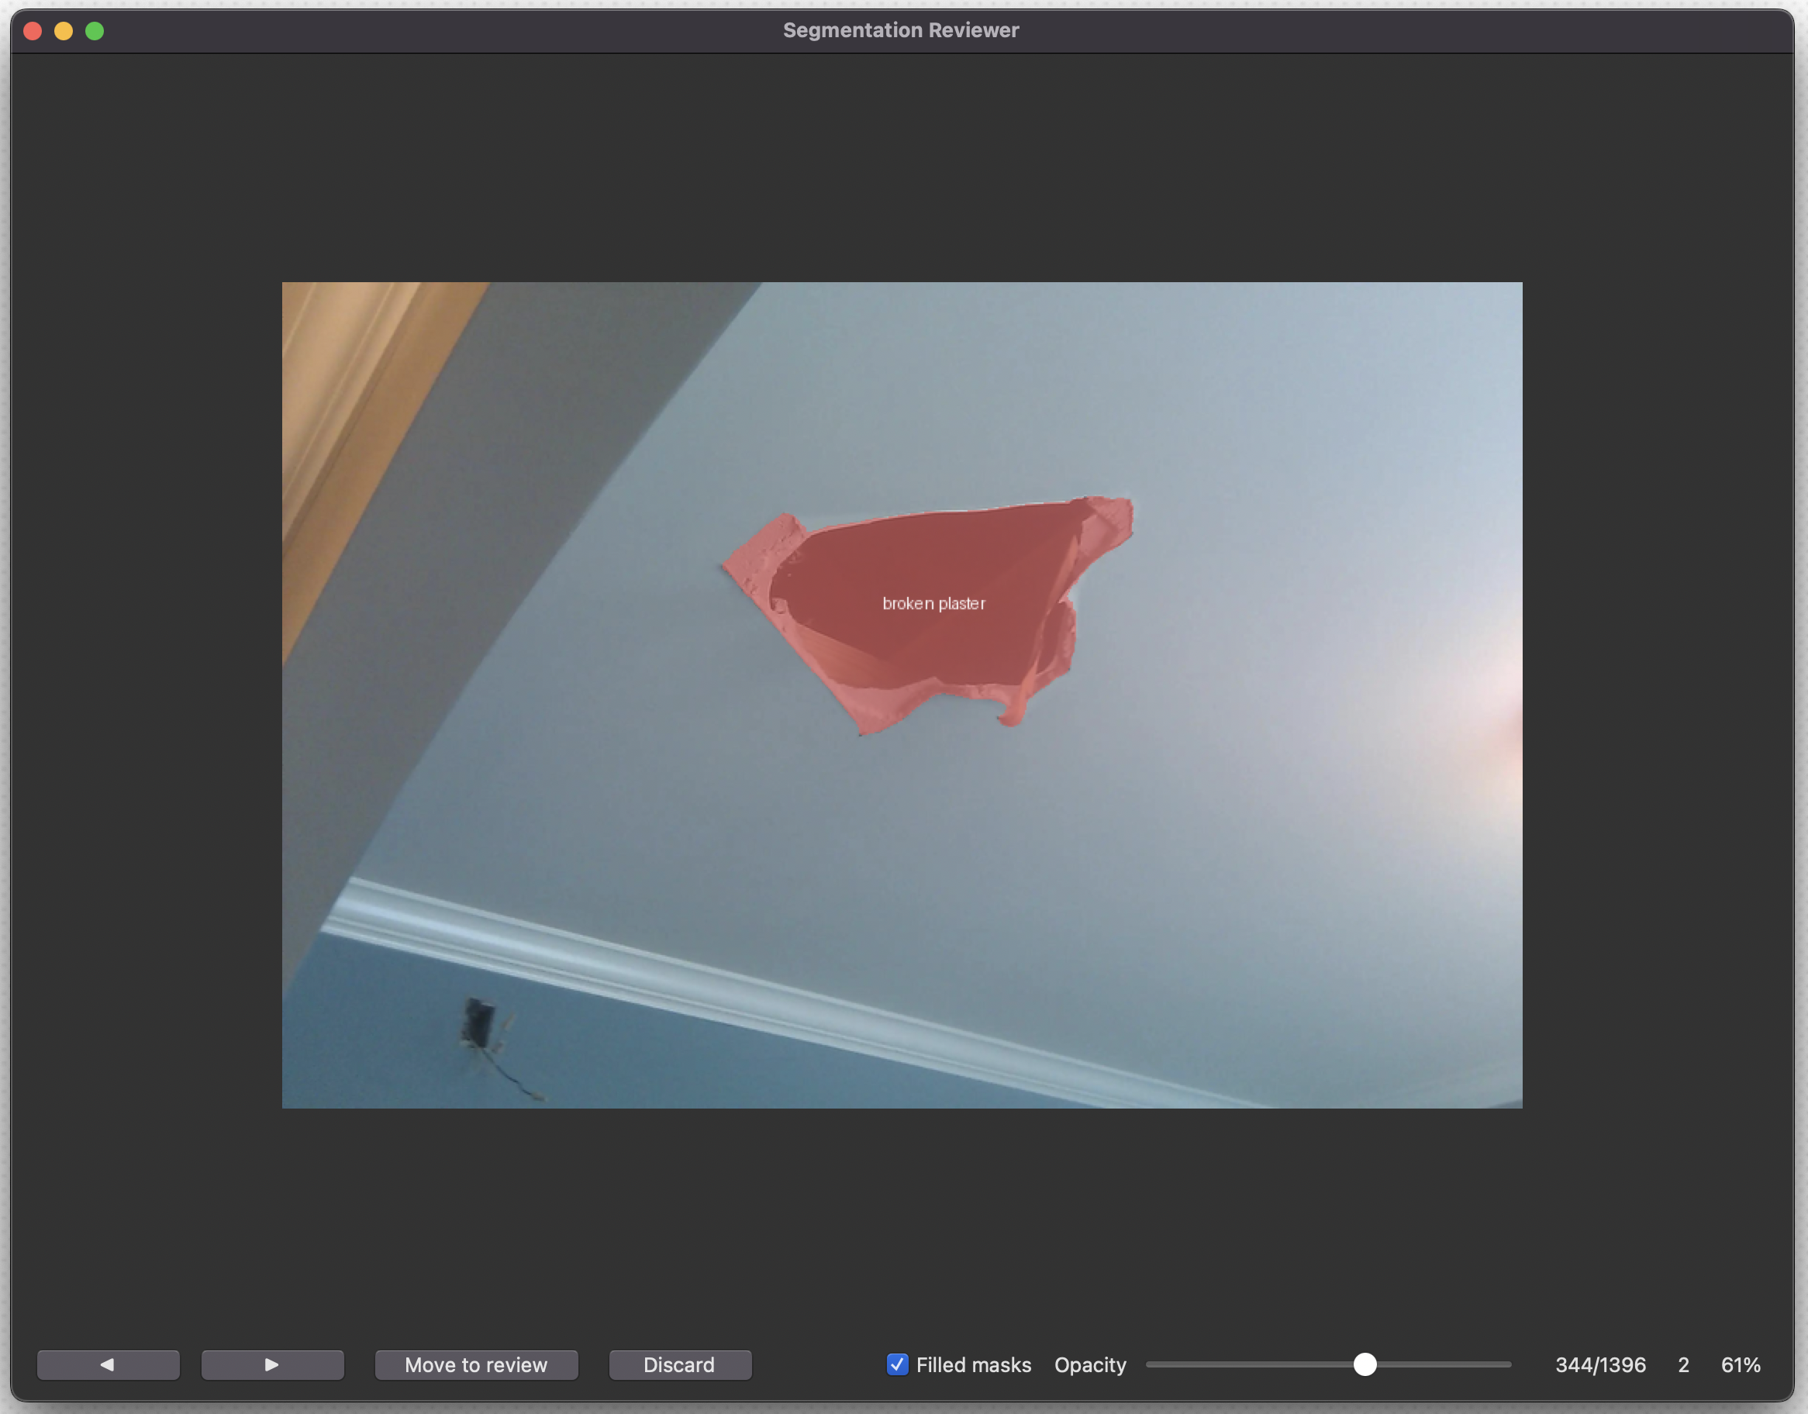Click the 344/1396 image counter
This screenshot has width=1808, height=1414.
[1600, 1364]
